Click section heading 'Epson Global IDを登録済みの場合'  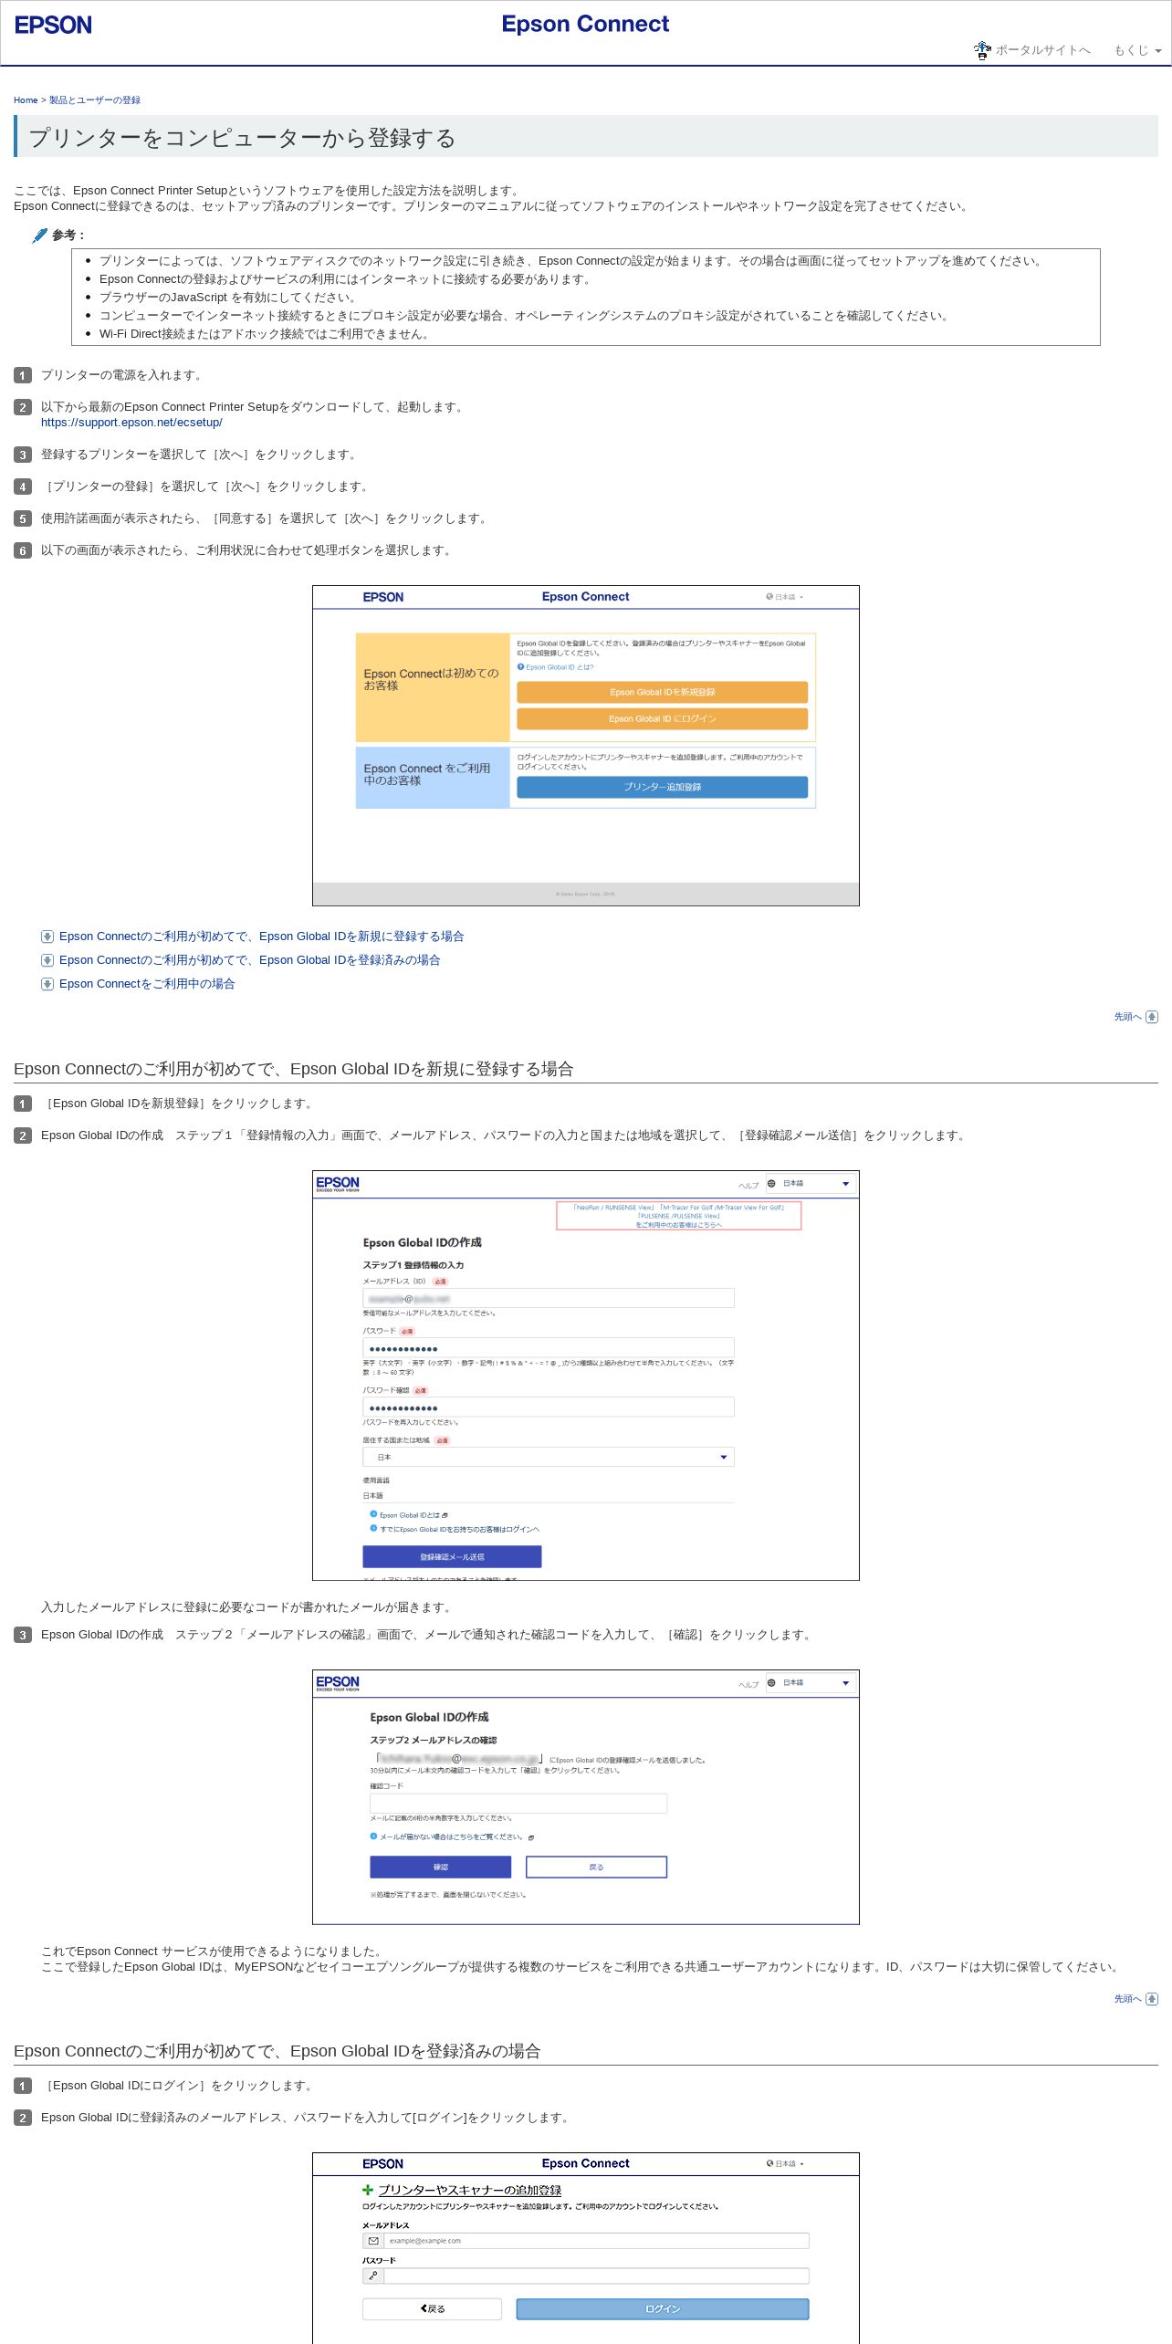coord(277,2051)
